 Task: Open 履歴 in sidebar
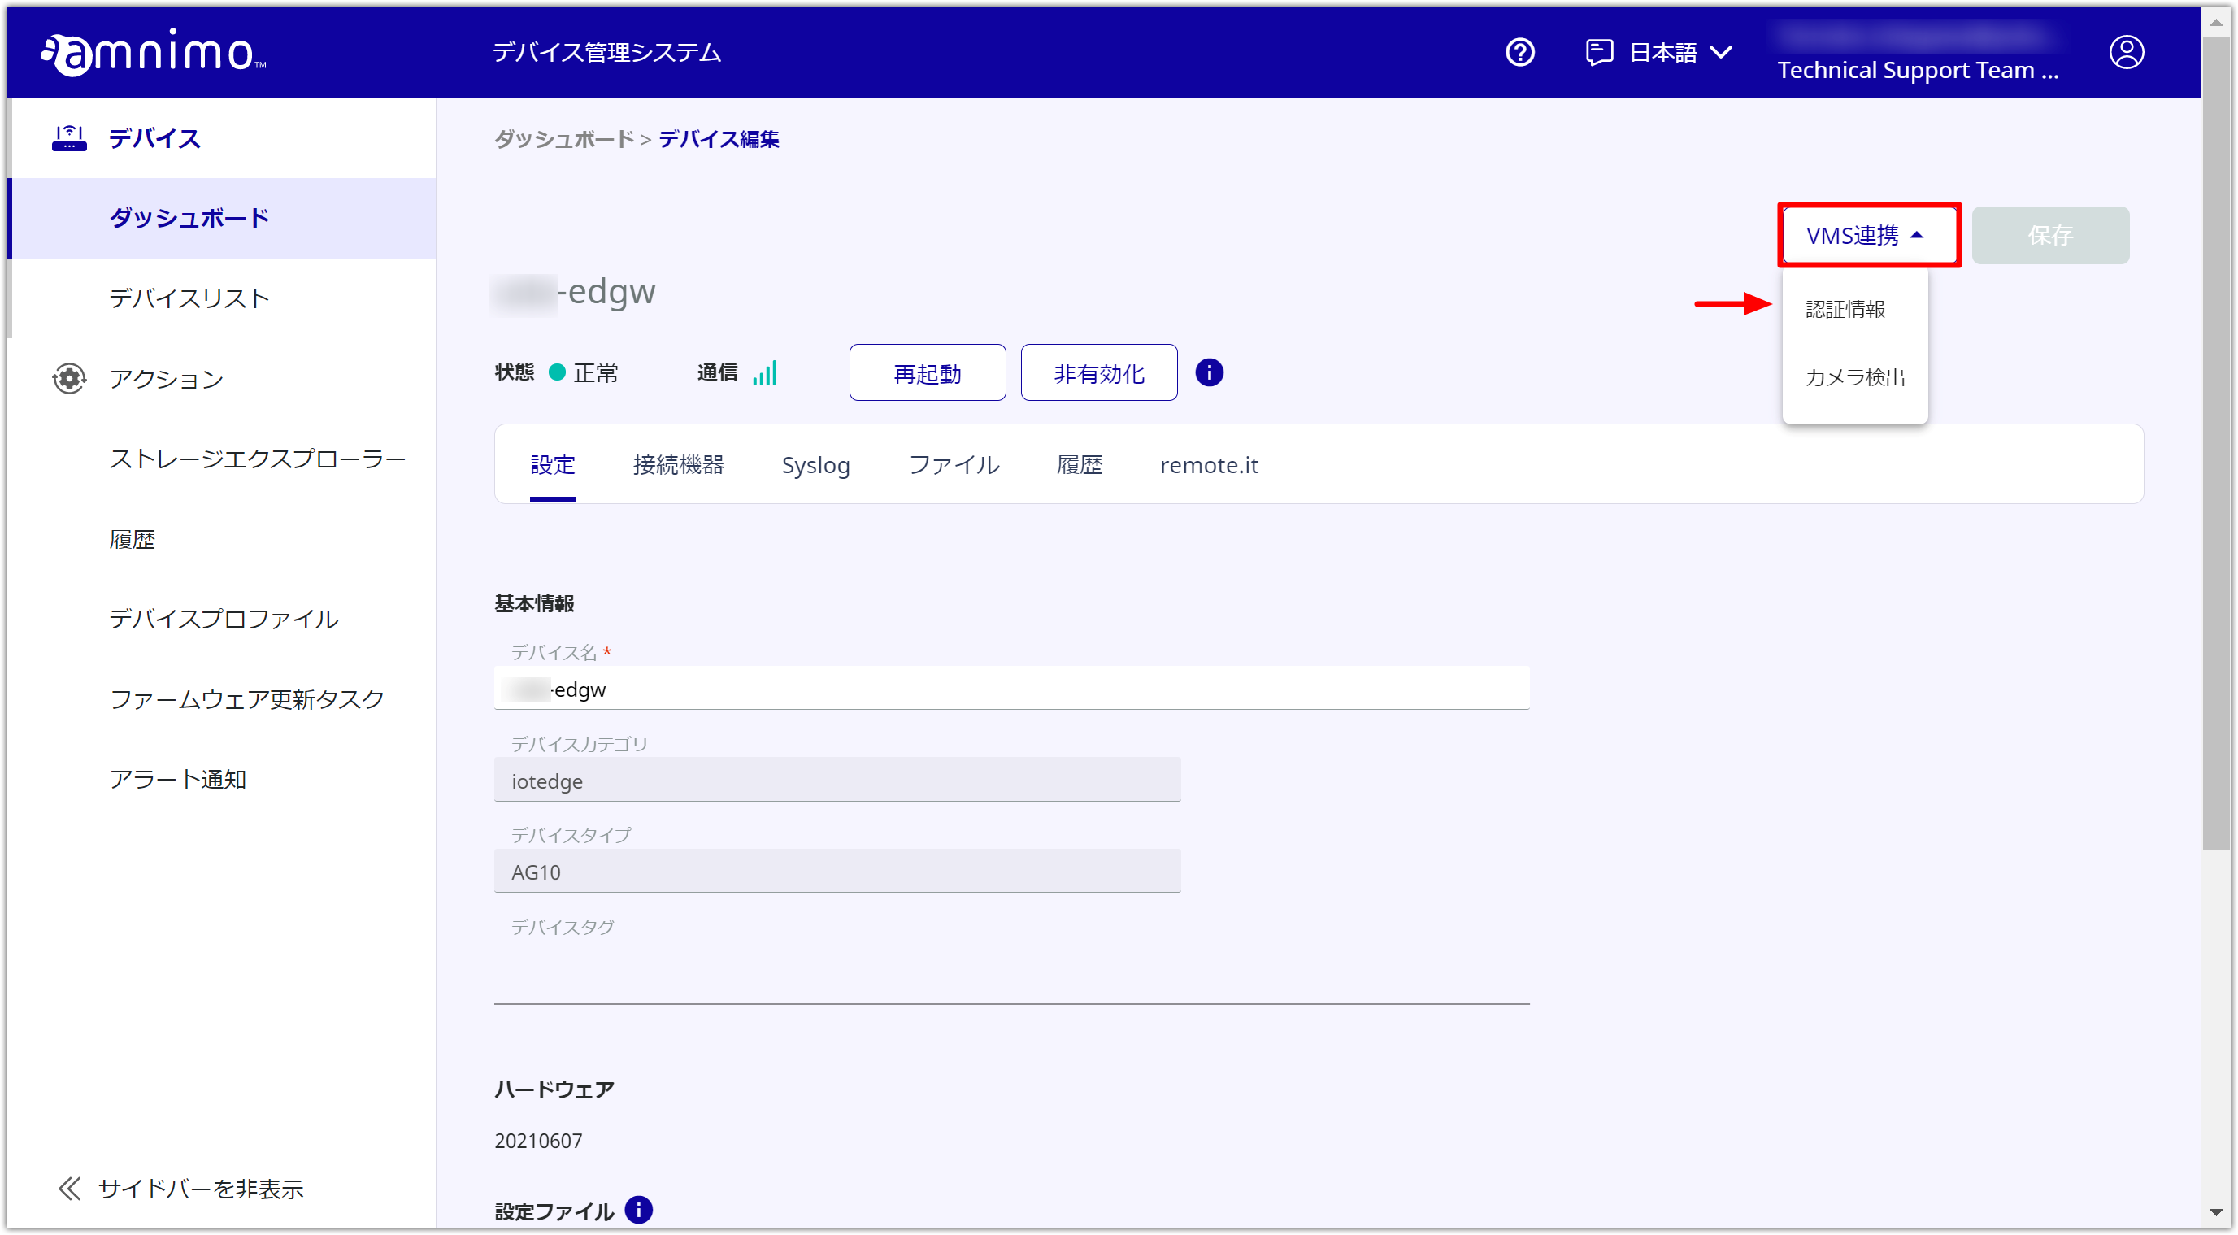coord(132,539)
